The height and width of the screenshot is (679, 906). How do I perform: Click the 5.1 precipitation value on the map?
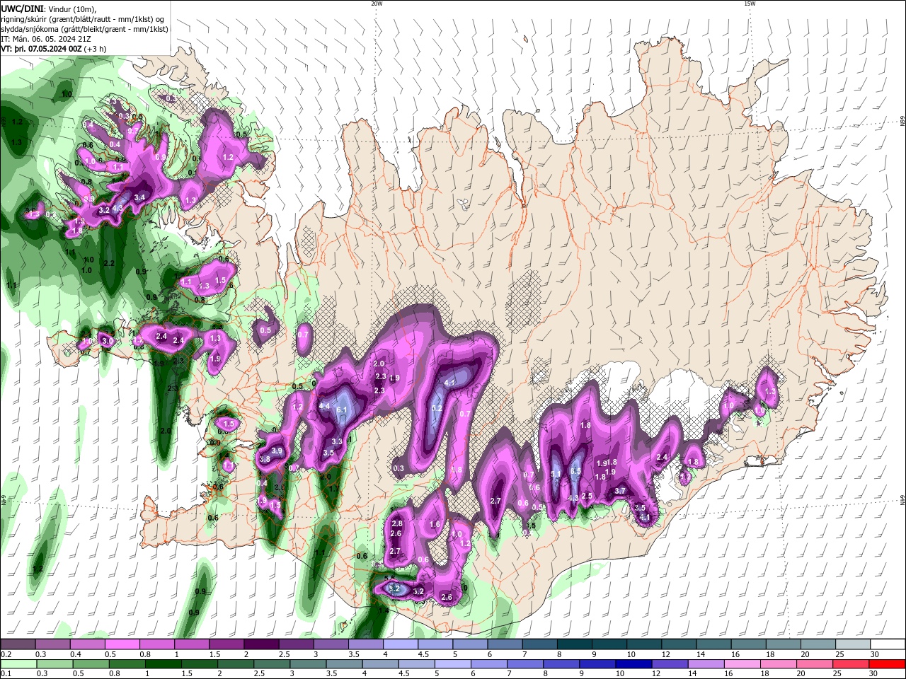point(556,474)
